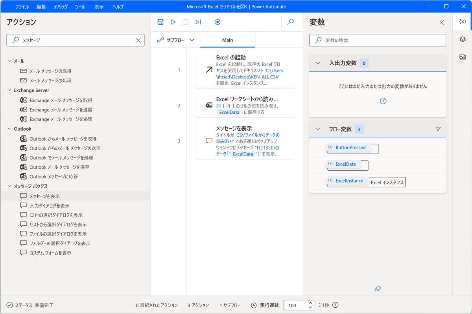The height and width of the screenshot is (314, 472).
Task: Save the flow with the save icon
Action: [x=160, y=22]
